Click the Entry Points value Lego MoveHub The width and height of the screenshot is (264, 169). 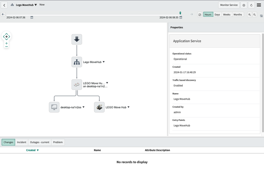pyautogui.click(x=182, y=125)
